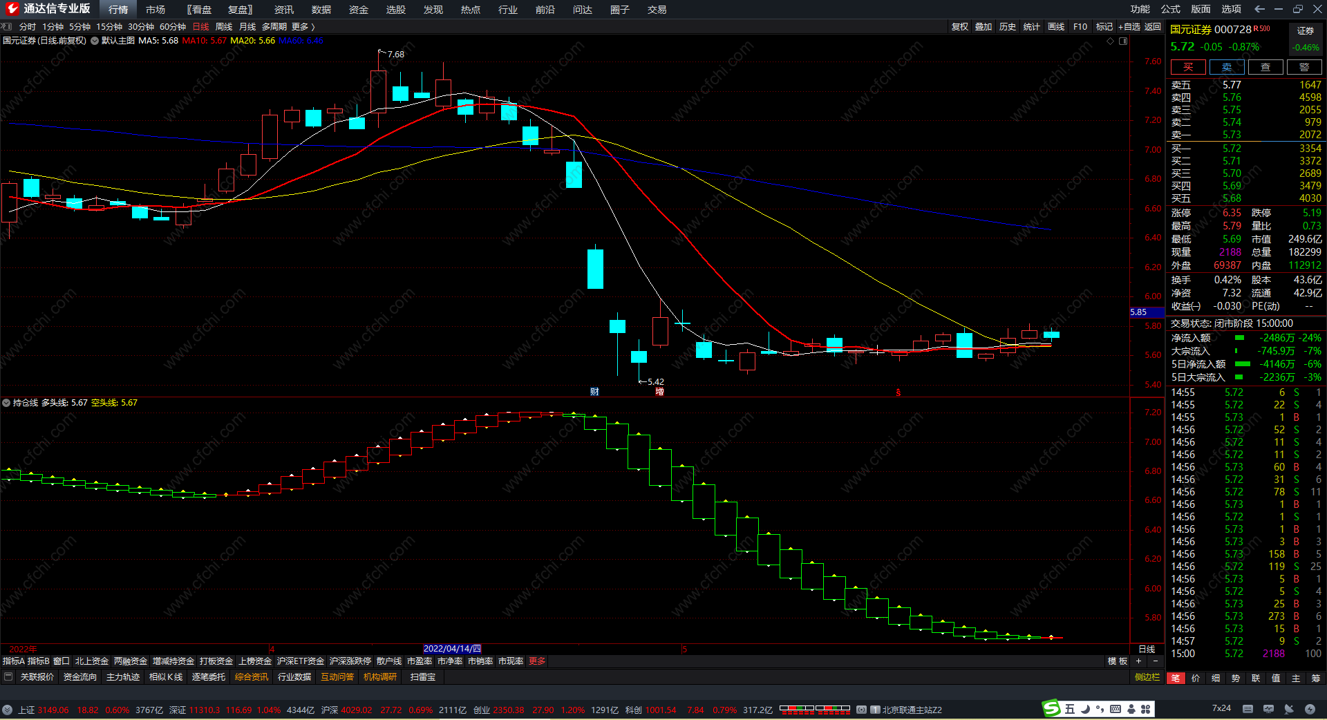
Task: Go back with the title bar arrow
Action: [1259, 9]
